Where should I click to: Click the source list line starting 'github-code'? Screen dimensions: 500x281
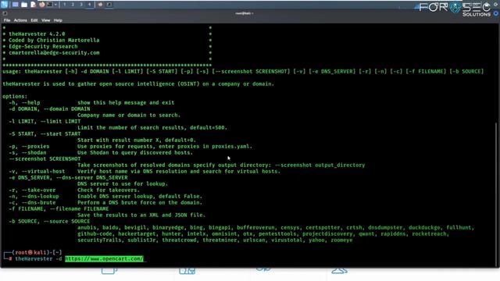tap(263, 234)
